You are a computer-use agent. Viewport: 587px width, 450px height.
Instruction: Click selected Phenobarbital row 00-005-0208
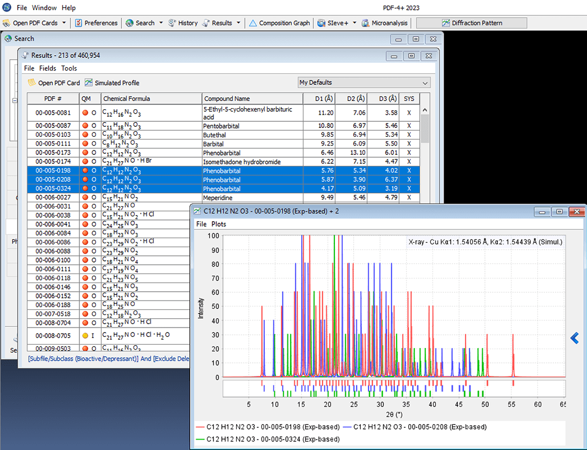tap(223, 180)
